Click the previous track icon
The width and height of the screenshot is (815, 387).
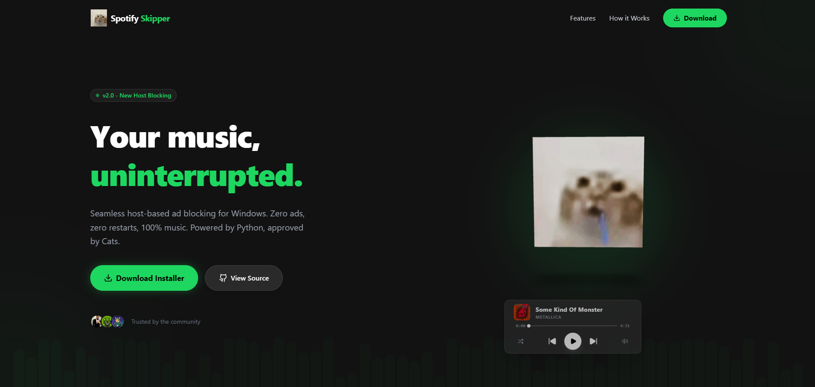[x=552, y=341]
